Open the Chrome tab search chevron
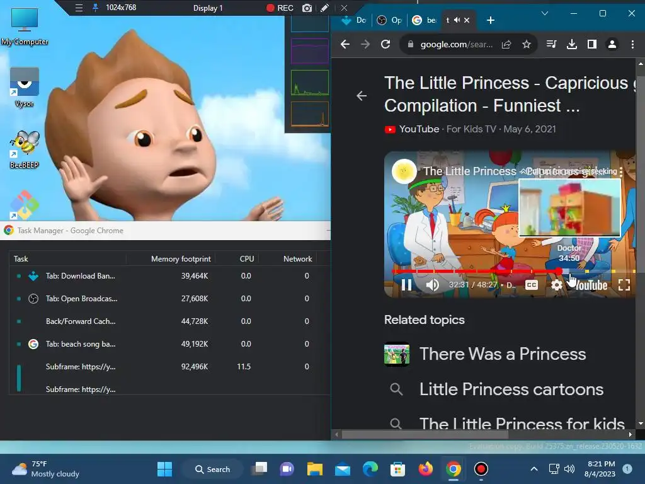The image size is (645, 484). point(545,13)
